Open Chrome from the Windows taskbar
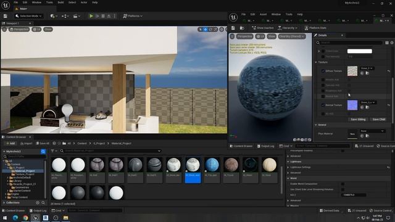Image resolution: width=395 pixels, height=222 pixels. pos(25,218)
